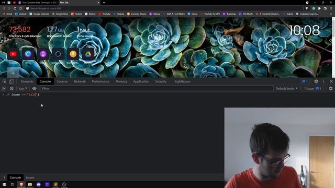Open a new browser tab with the plus
Screen dimensions: 335x188
(104, 3)
